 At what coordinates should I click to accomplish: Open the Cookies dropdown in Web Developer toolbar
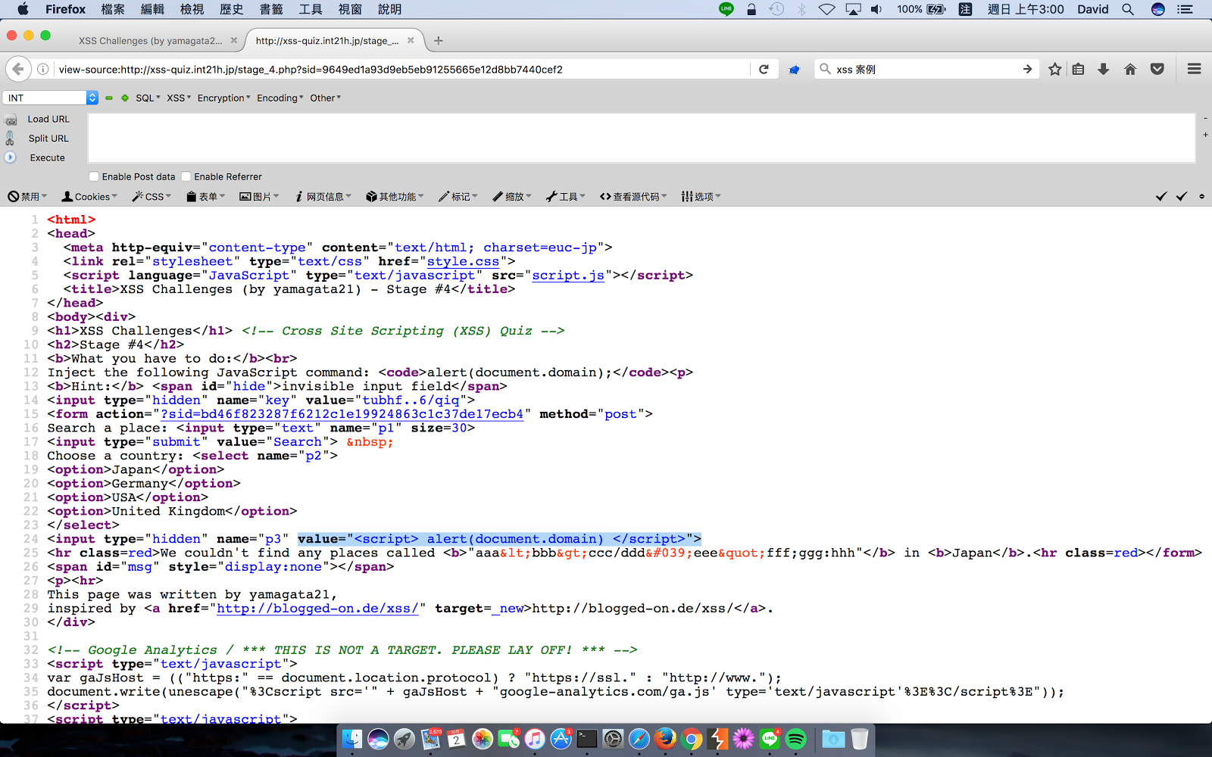click(x=89, y=197)
